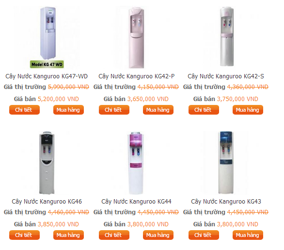View details of Kanguroo KG42-P
Image resolution: width=284 pixels, height=250 pixels.
(114, 110)
